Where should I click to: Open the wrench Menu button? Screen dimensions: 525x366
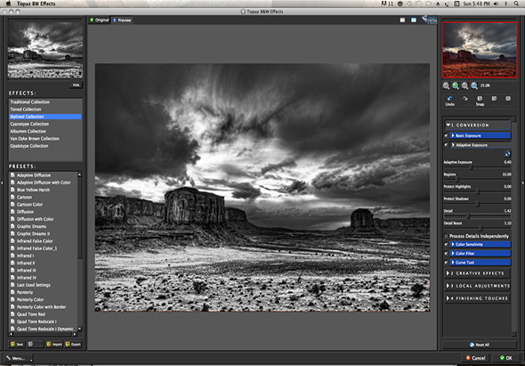coord(19,358)
